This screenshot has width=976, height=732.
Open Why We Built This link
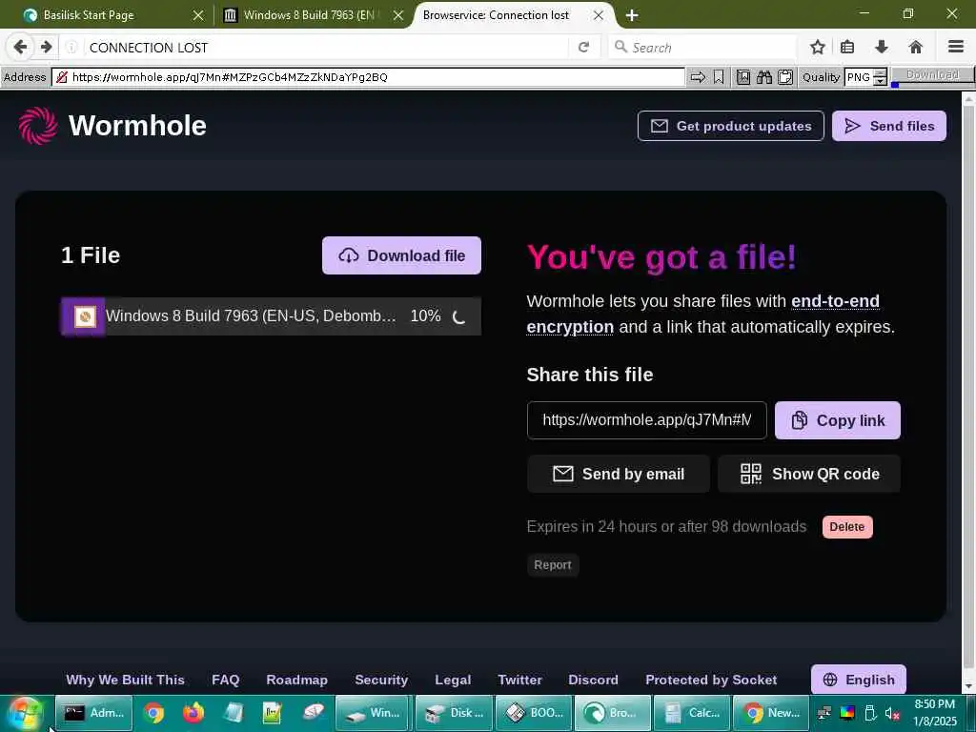(125, 680)
